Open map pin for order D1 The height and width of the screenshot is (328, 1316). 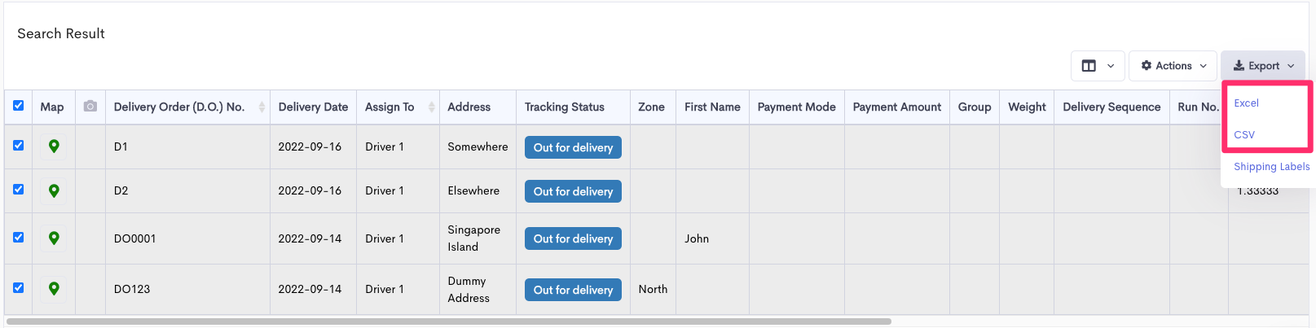coord(54,147)
